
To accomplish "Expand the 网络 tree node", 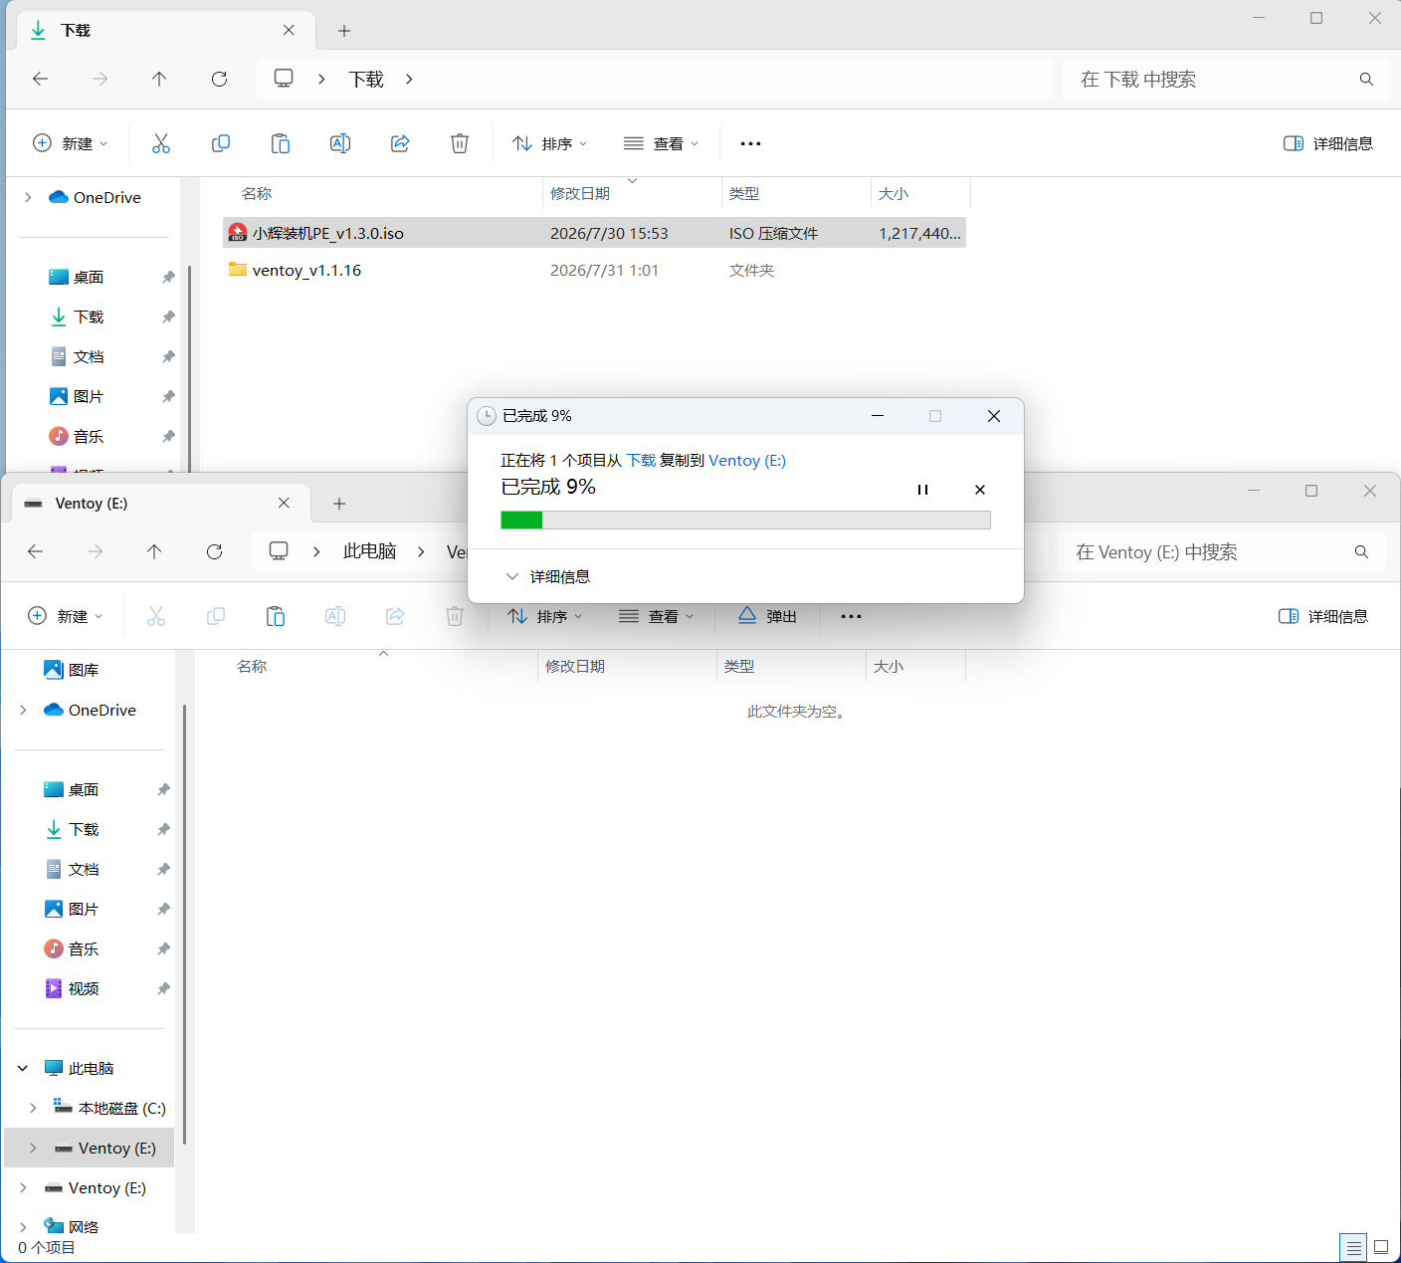I will pos(23,1227).
